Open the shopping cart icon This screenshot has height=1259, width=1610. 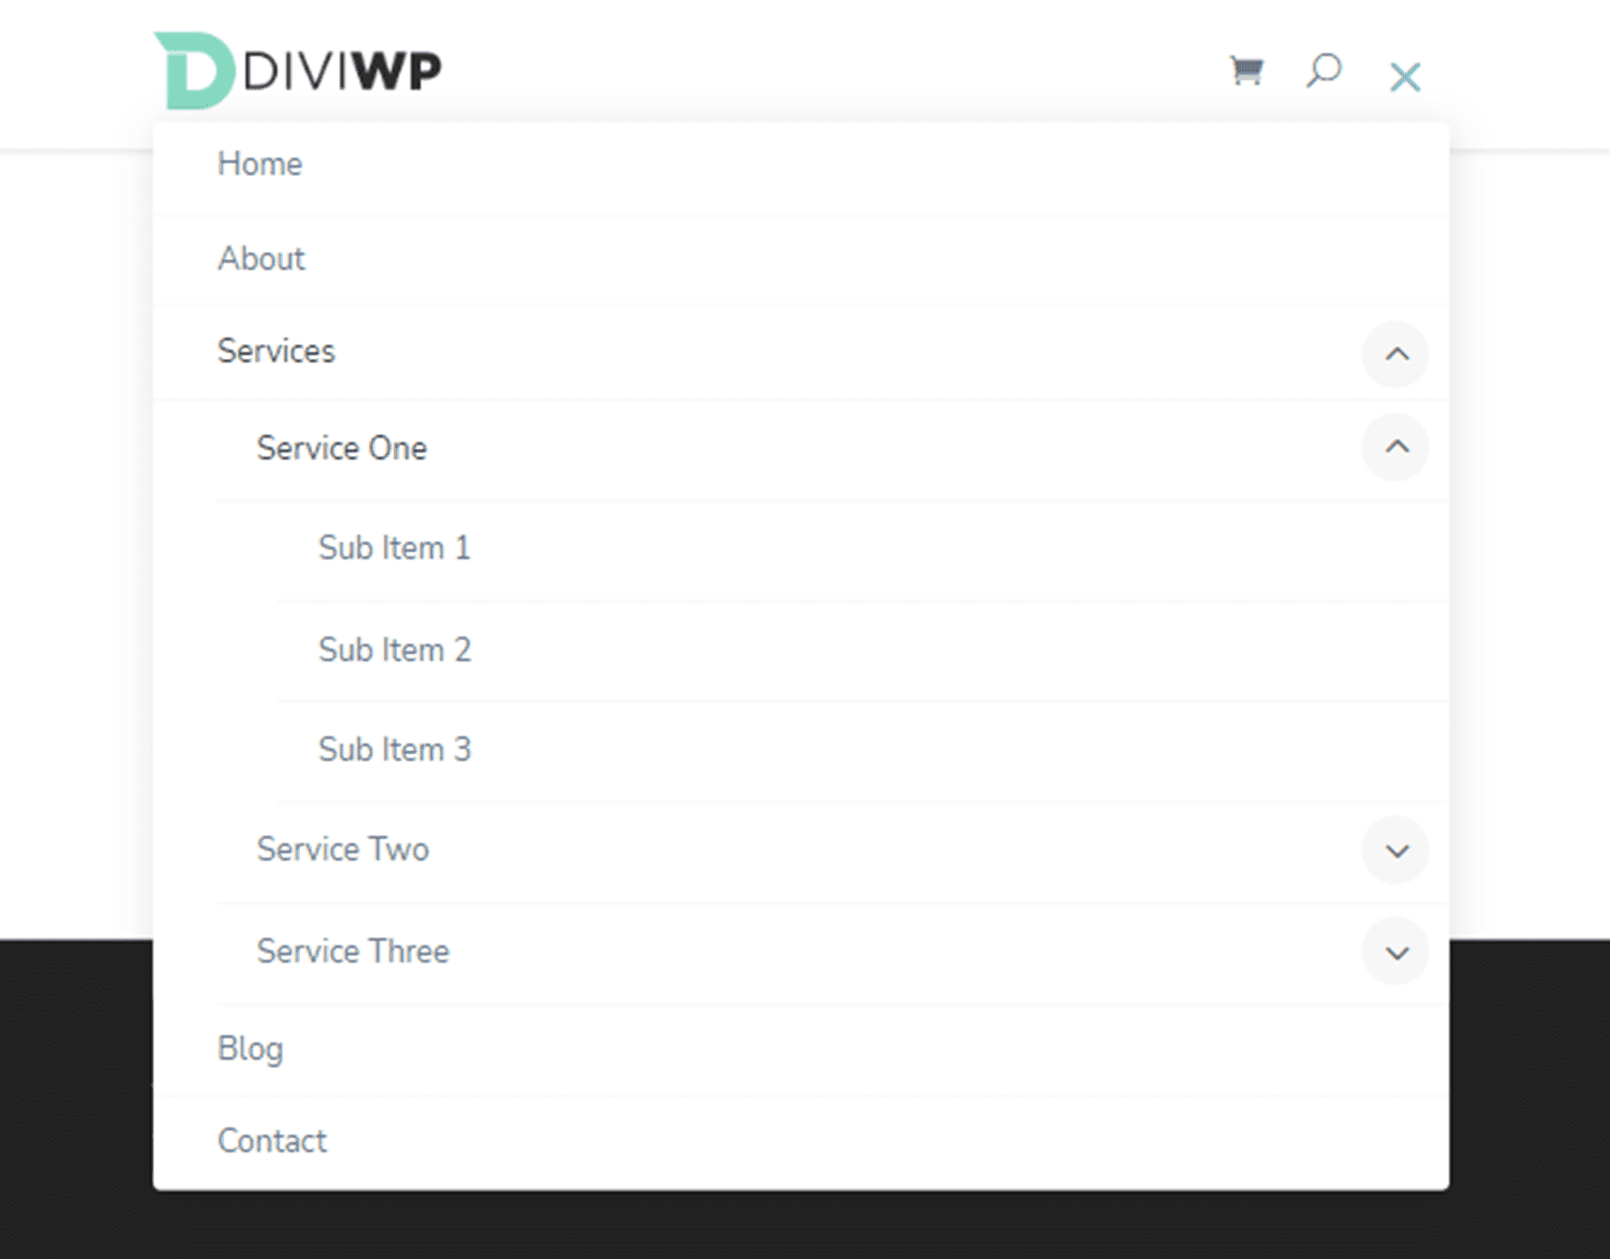coord(1245,72)
